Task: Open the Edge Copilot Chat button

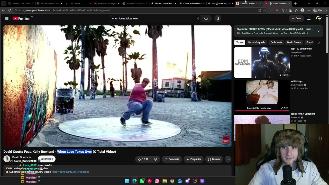Action: [318, 10]
